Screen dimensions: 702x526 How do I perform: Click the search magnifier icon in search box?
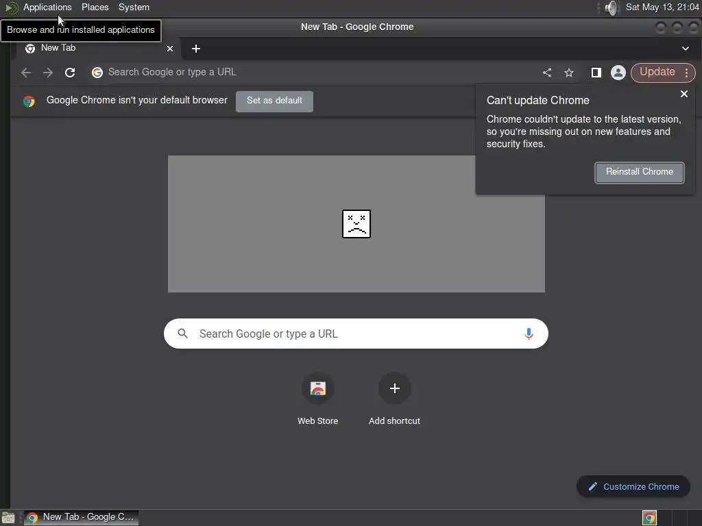pos(182,334)
